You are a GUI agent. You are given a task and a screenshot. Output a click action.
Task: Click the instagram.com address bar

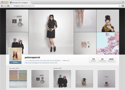(x=64, y=6)
